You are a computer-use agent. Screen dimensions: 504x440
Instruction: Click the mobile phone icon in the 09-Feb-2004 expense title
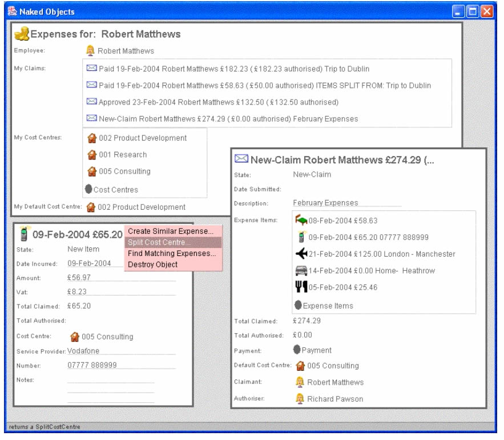[x=25, y=234]
